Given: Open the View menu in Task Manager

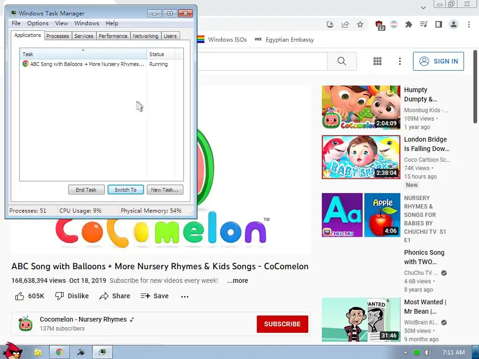Looking at the screenshot, I should point(61,23).
